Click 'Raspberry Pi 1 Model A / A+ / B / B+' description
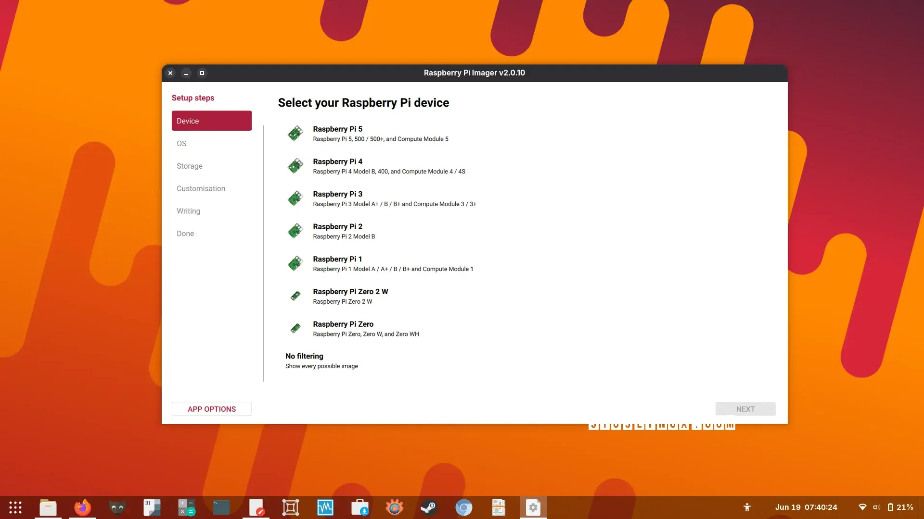This screenshot has height=519, width=924. click(x=393, y=269)
